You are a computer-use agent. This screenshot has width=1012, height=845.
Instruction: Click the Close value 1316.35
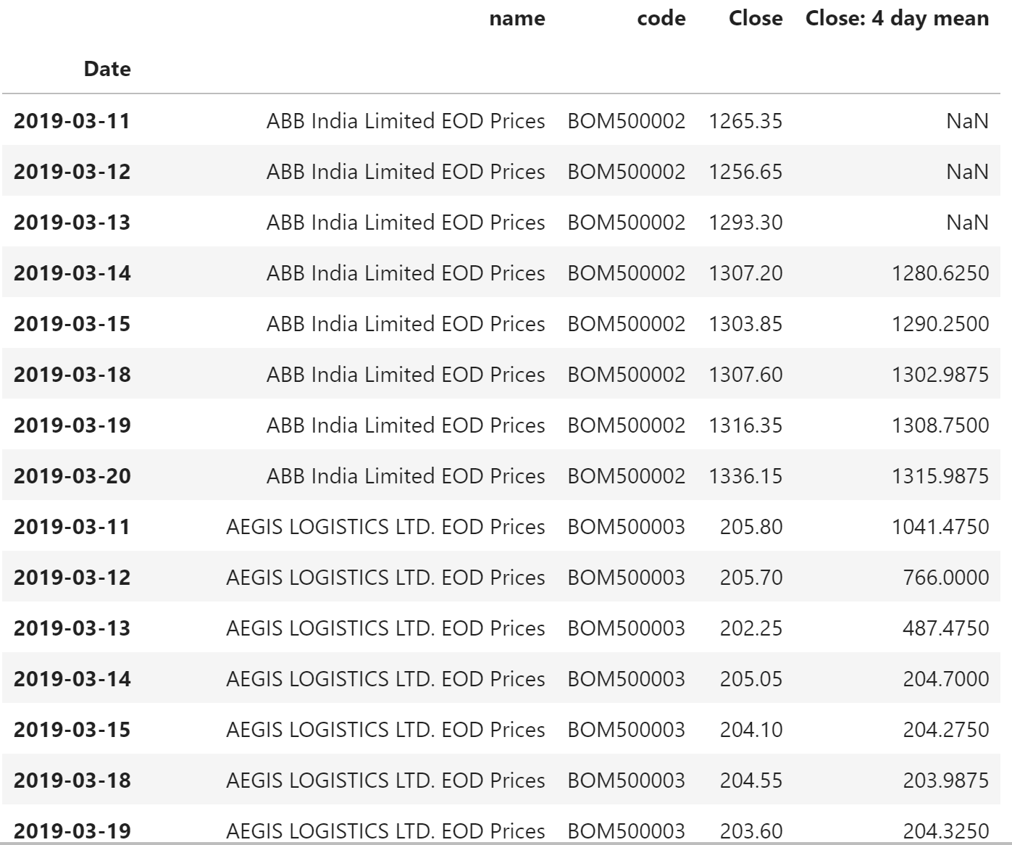point(745,425)
